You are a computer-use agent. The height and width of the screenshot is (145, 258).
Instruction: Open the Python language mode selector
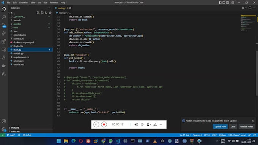(x=222, y=135)
